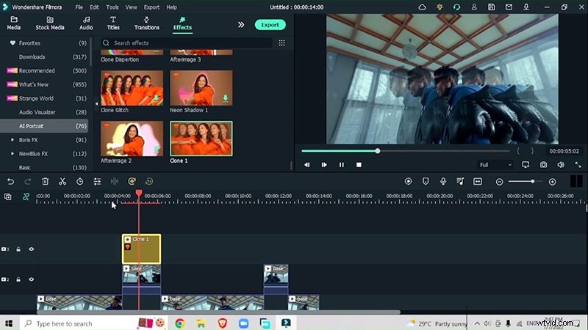This screenshot has height=330, width=588.
Task: Click the Add Track manager icon
Action: pyautogui.click(x=7, y=197)
